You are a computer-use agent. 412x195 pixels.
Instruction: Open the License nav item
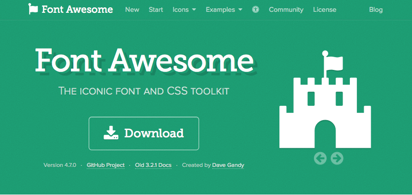324,10
